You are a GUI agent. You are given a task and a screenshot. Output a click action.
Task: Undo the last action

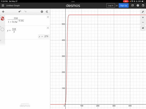point(20,12)
